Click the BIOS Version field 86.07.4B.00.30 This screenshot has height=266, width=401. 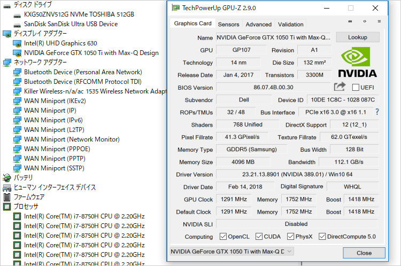[273, 87]
